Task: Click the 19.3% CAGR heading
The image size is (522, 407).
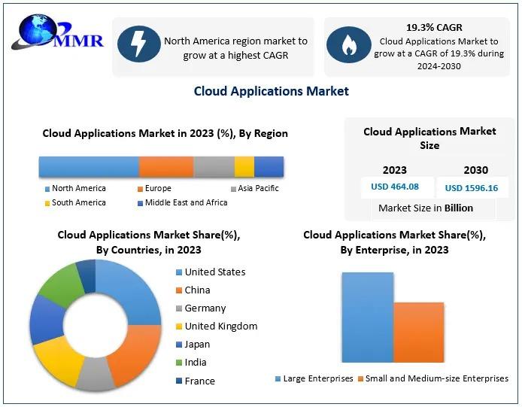Action: click(434, 28)
